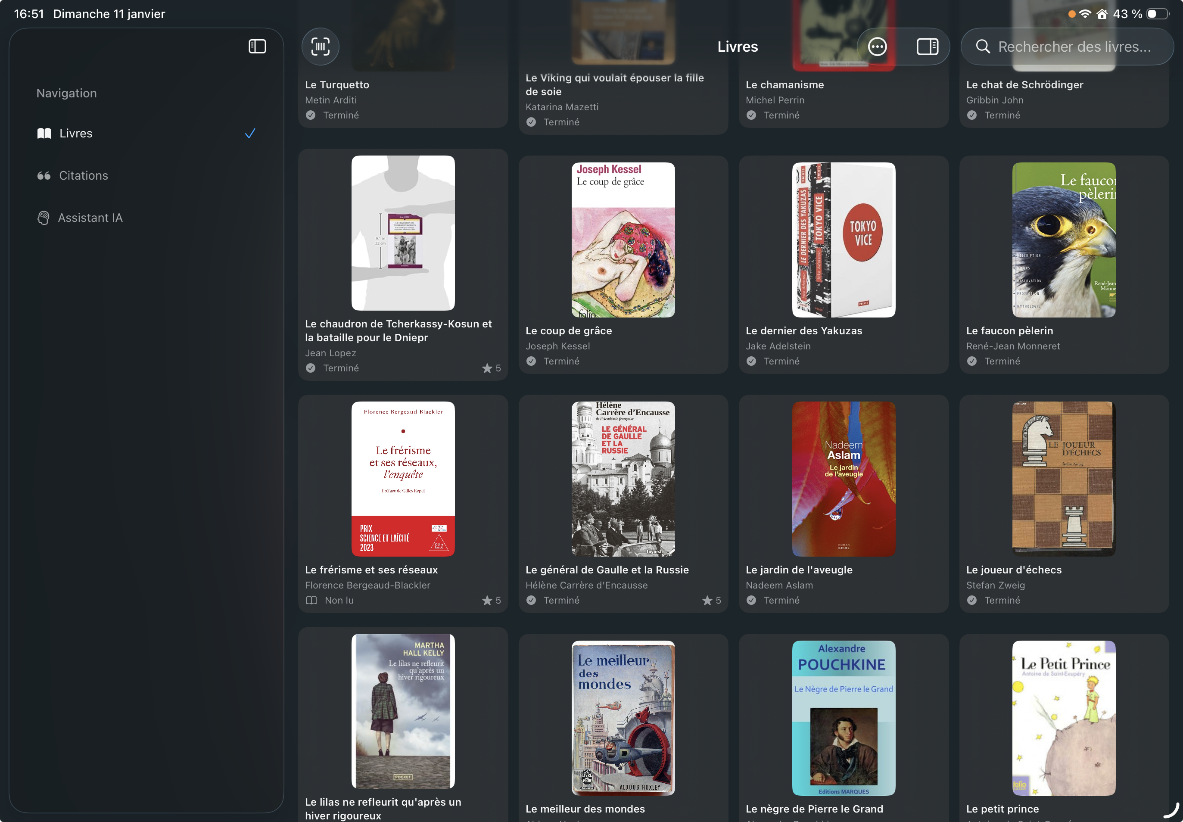Click the open book Livres icon
Screen dimensions: 1183x822
tap(44, 134)
